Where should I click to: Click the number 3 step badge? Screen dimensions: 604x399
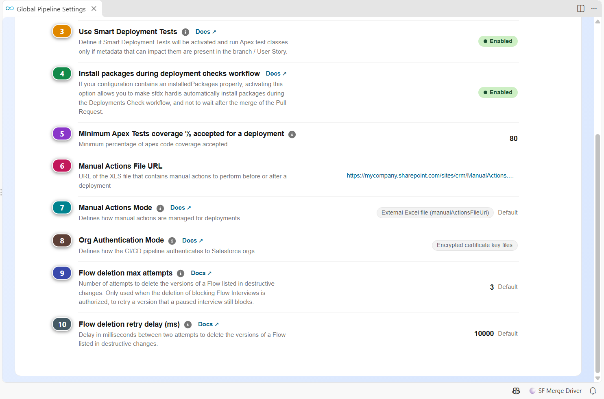click(x=62, y=31)
